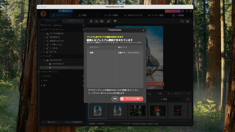The width and height of the screenshot is (235, 132).
Task: Open the 調整 module tab
Action: [83, 15]
